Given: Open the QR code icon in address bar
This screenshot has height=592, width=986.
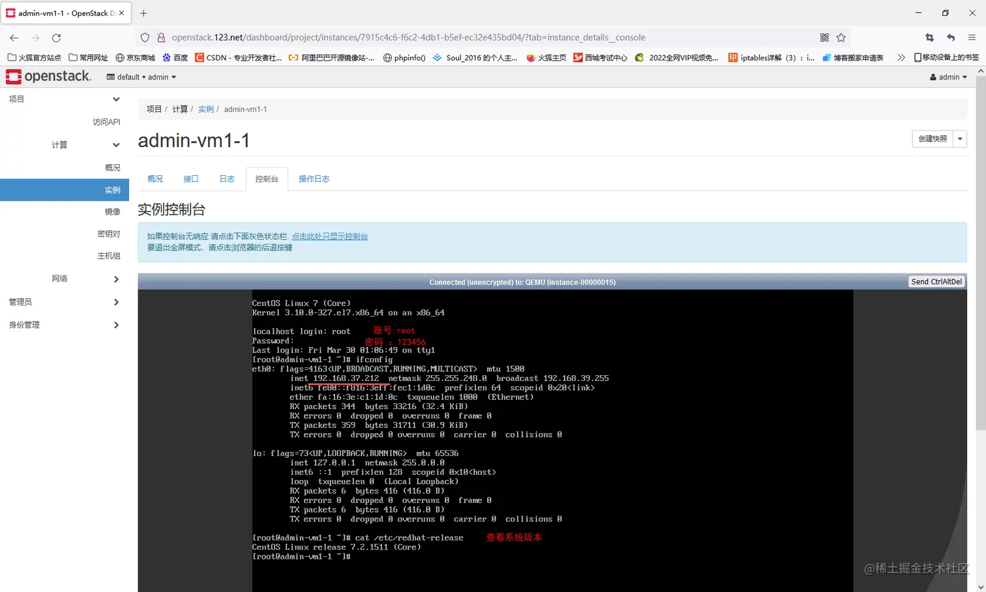Looking at the screenshot, I should (x=824, y=38).
